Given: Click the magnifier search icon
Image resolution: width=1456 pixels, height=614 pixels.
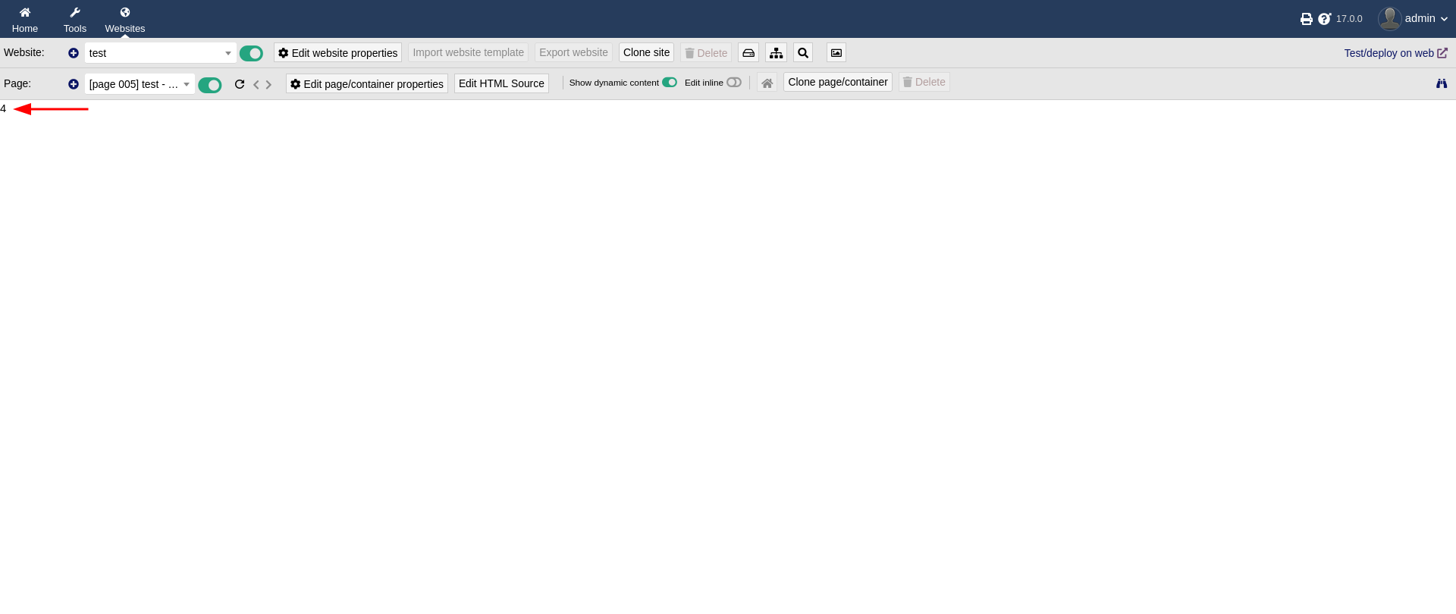Looking at the screenshot, I should [803, 53].
